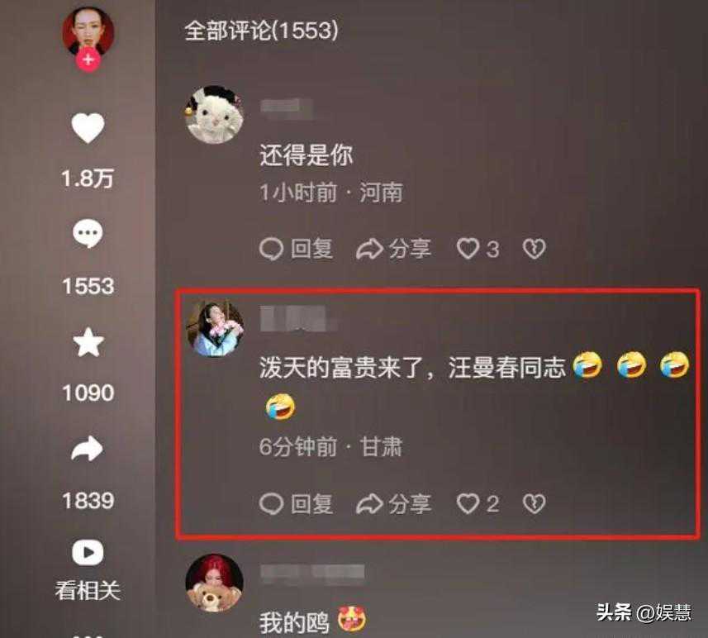
Task: Open comments via the speech bubble icon
Action: click(88, 234)
